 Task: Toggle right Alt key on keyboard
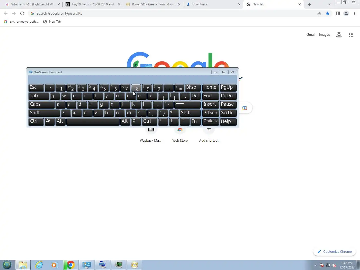pyautogui.click(x=125, y=122)
